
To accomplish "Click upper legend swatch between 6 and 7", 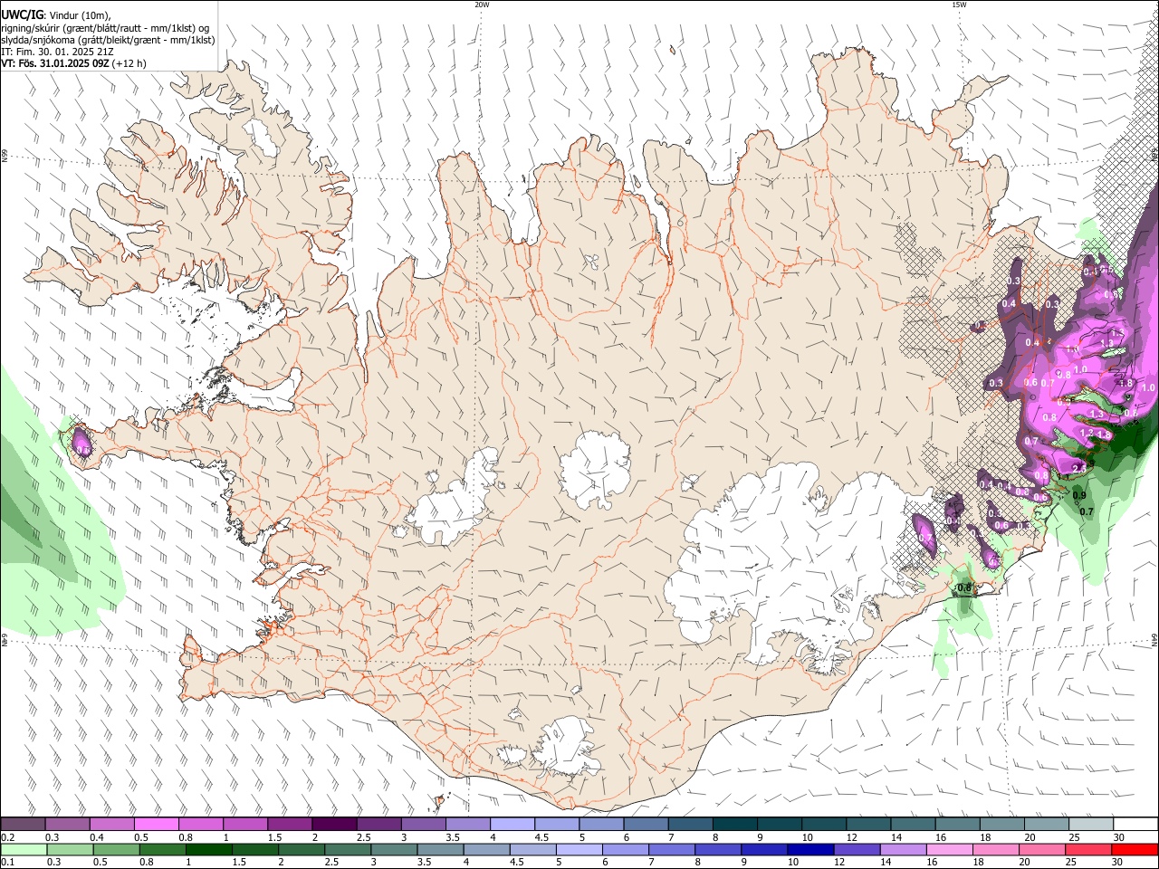I will (x=646, y=824).
